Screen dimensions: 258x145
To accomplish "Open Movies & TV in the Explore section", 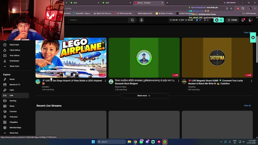I will click(x=15, y=85).
